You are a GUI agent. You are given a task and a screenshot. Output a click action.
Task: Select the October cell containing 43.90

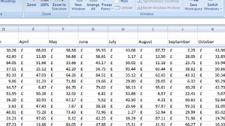click(211, 50)
